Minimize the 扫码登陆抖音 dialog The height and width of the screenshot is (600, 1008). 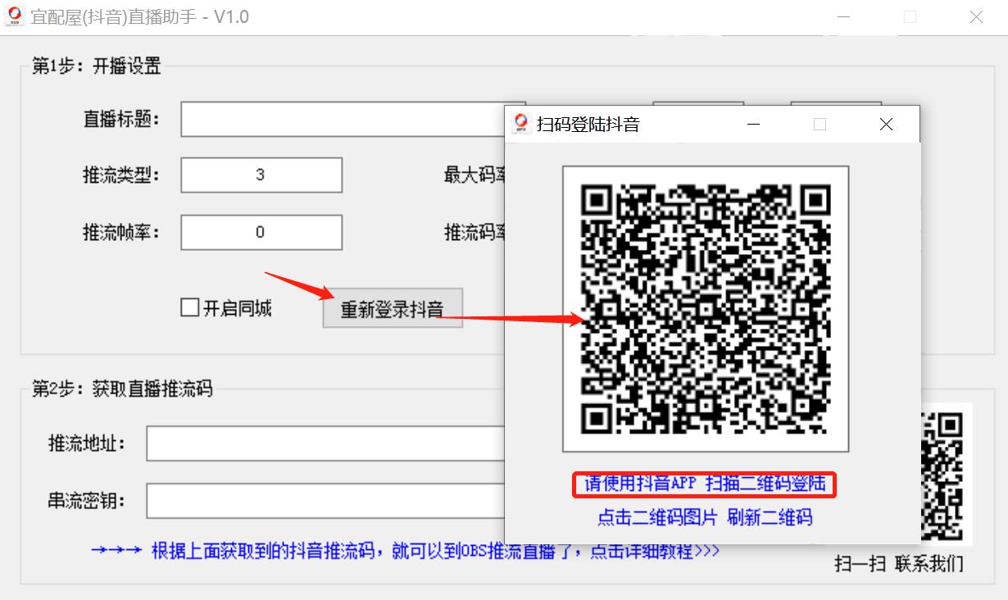pyautogui.click(x=753, y=124)
